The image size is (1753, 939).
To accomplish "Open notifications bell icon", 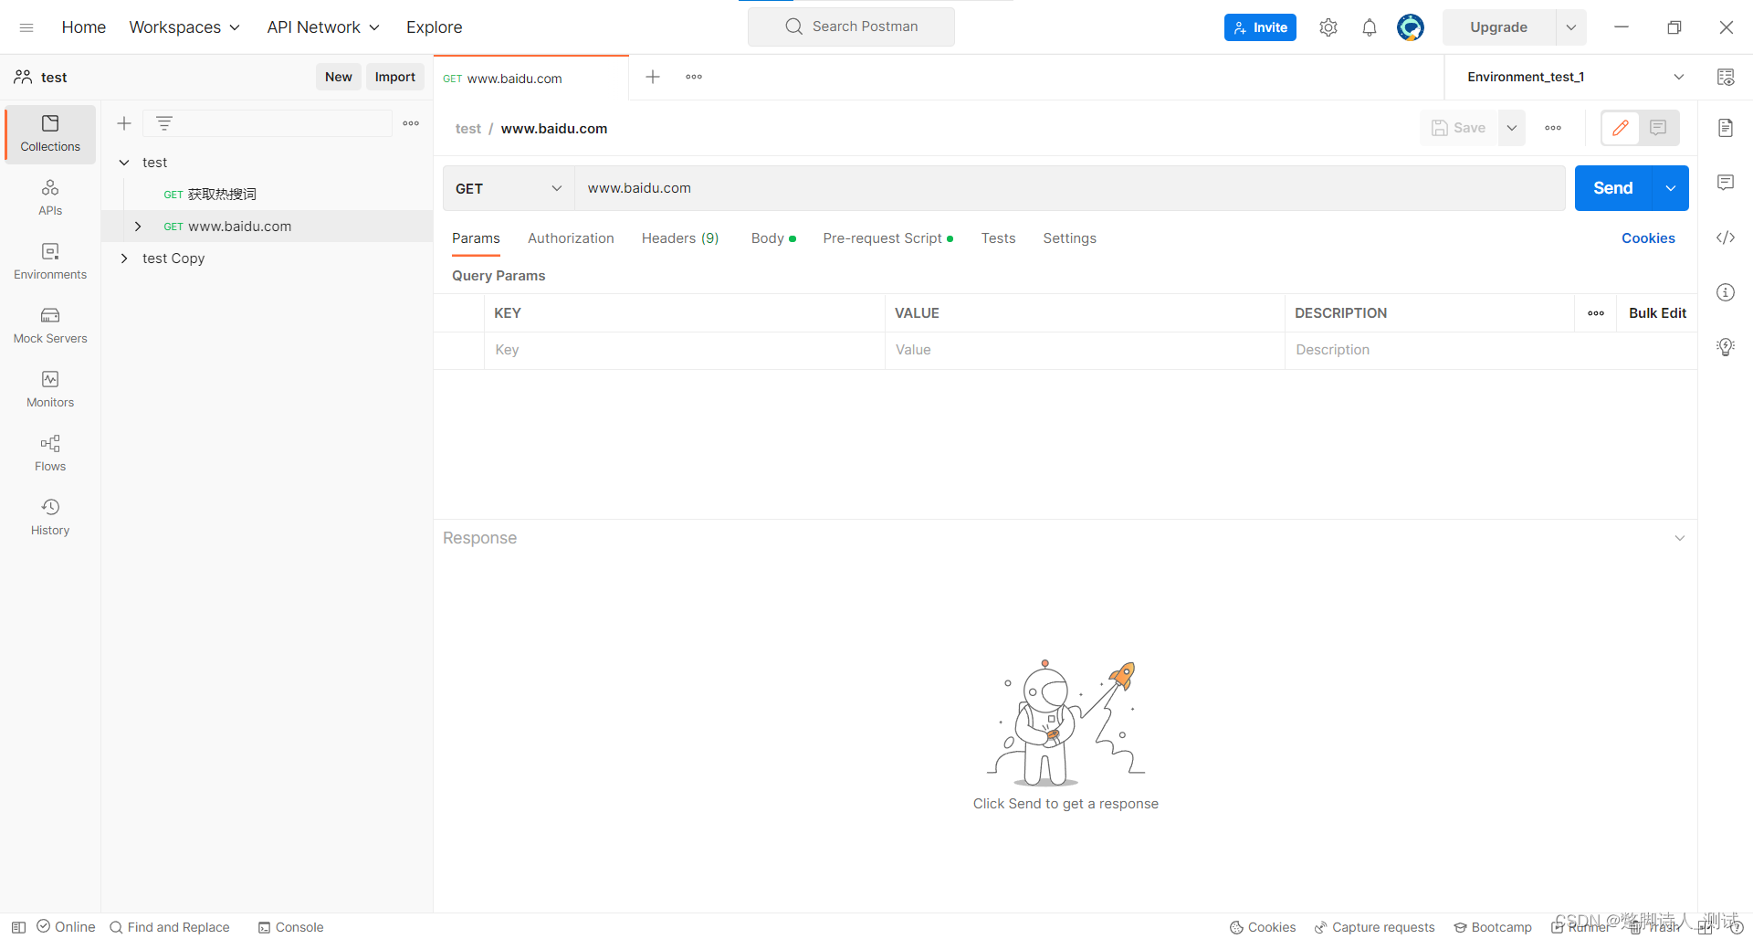I will [x=1370, y=27].
